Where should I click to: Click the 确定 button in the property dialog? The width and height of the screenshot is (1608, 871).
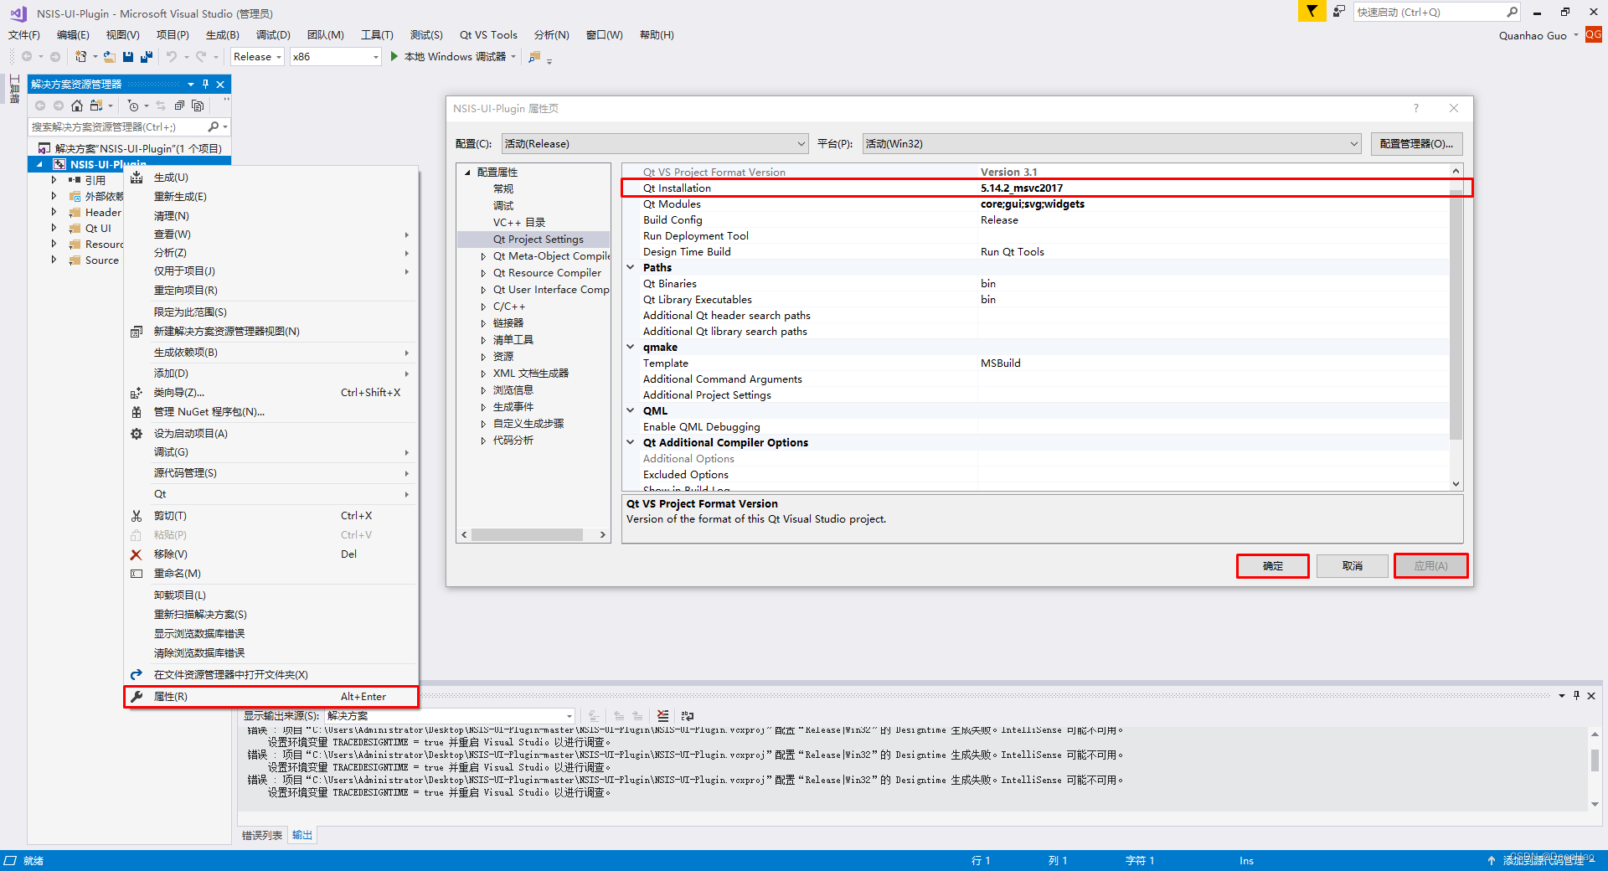[1272, 566]
